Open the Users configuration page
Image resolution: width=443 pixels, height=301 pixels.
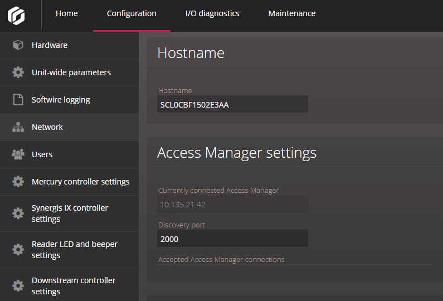pos(69,154)
